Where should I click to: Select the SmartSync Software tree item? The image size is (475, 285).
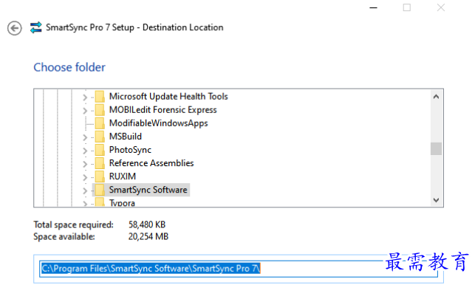[x=148, y=190]
